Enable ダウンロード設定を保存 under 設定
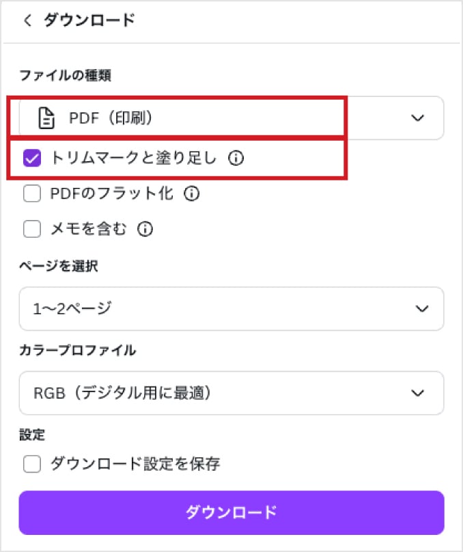The width and height of the screenshot is (463, 552). click(x=31, y=463)
